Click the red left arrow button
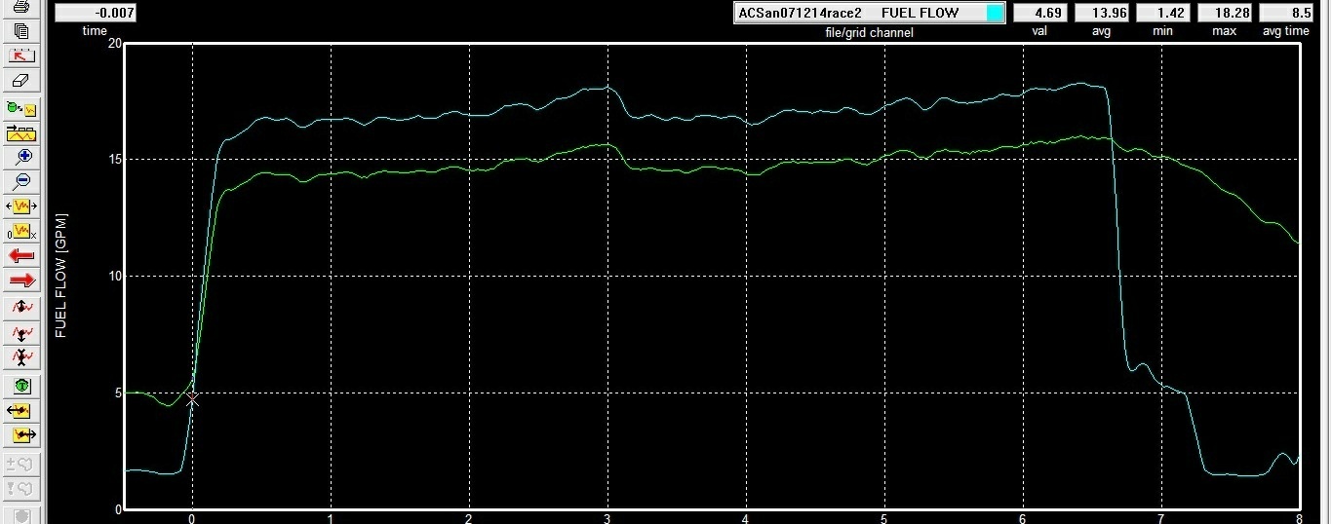 pyautogui.click(x=21, y=256)
